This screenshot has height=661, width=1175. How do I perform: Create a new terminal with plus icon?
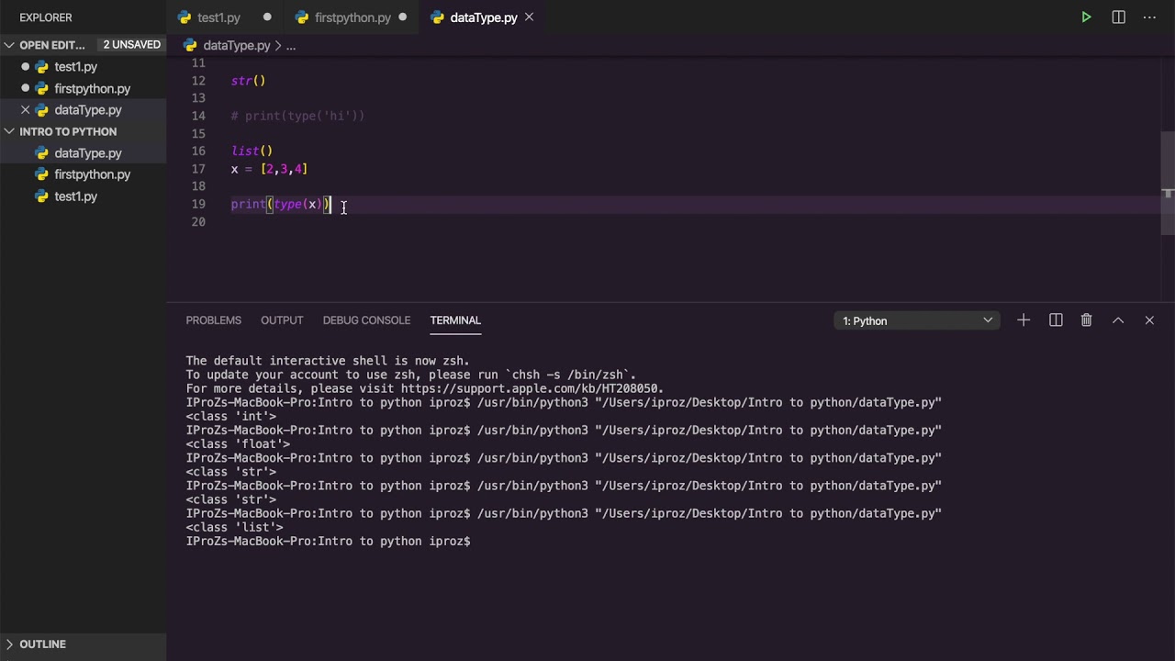[1024, 320]
